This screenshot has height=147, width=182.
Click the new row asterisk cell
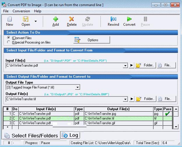coord(8,127)
